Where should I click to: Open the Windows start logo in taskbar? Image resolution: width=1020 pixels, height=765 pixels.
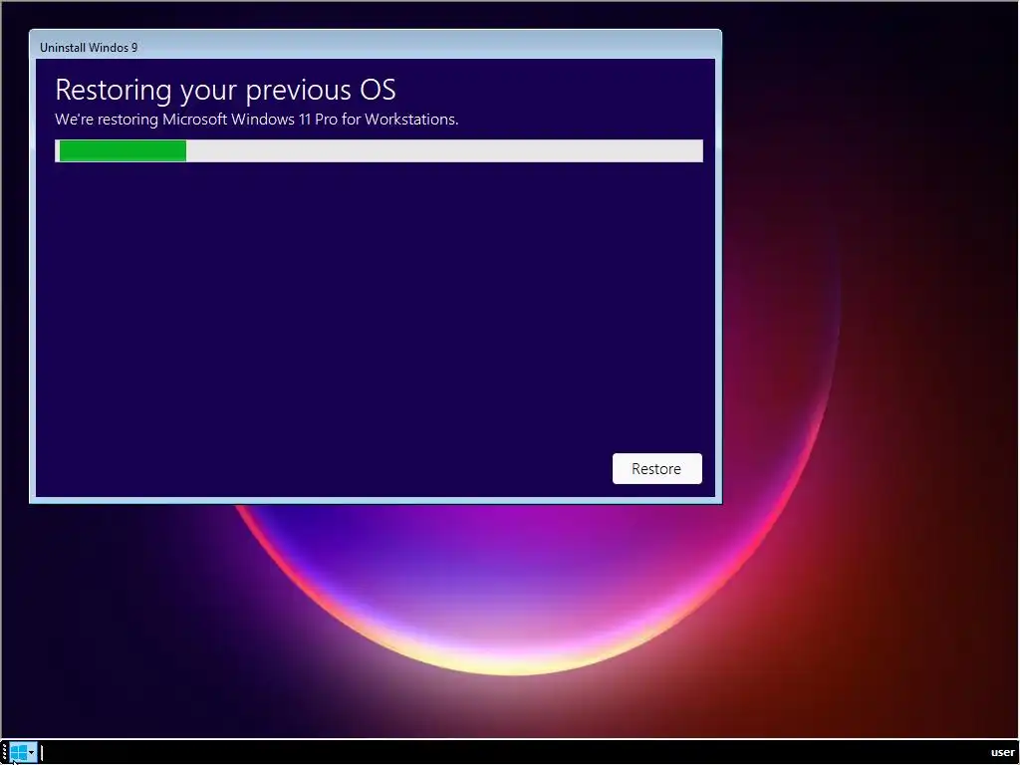[x=18, y=753]
